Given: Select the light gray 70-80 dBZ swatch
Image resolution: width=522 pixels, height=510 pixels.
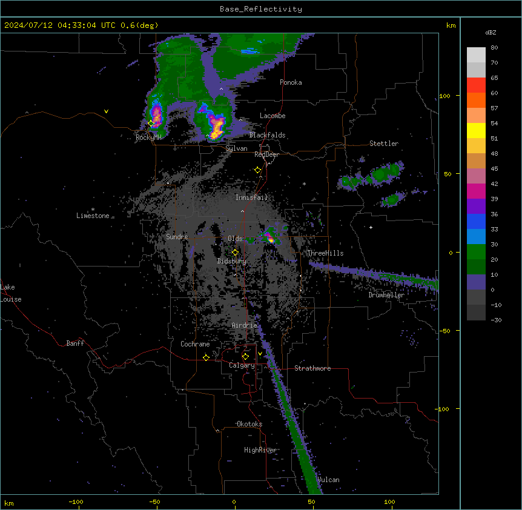Looking at the screenshot, I should coord(476,55).
